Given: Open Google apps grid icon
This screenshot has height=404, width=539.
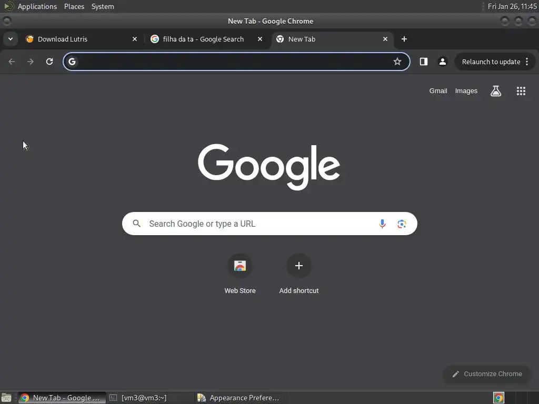Looking at the screenshot, I should (x=521, y=91).
